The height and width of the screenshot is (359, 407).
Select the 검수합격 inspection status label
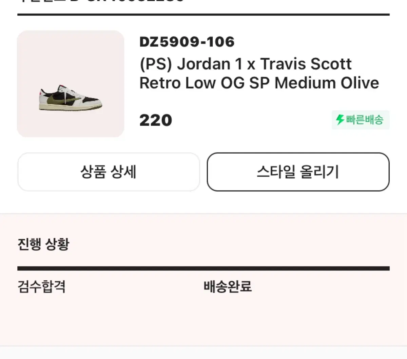41,287
